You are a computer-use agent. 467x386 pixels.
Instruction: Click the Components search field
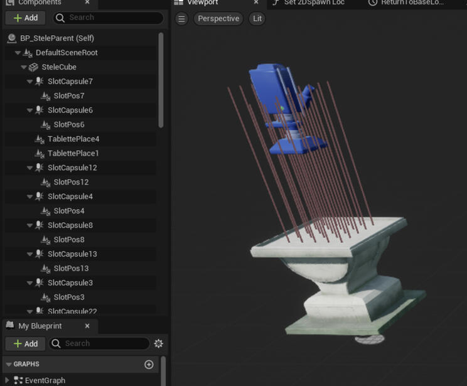[x=109, y=18]
